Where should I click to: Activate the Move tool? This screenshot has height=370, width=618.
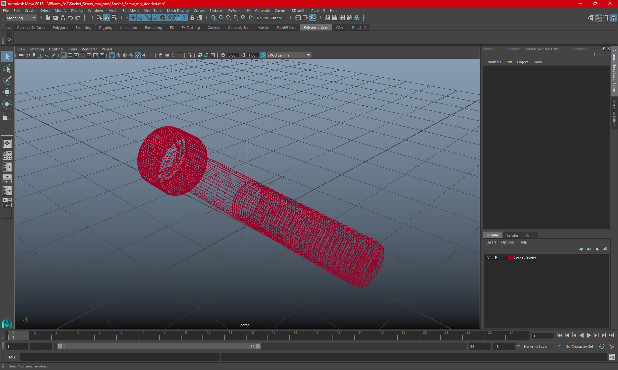pyautogui.click(x=7, y=92)
